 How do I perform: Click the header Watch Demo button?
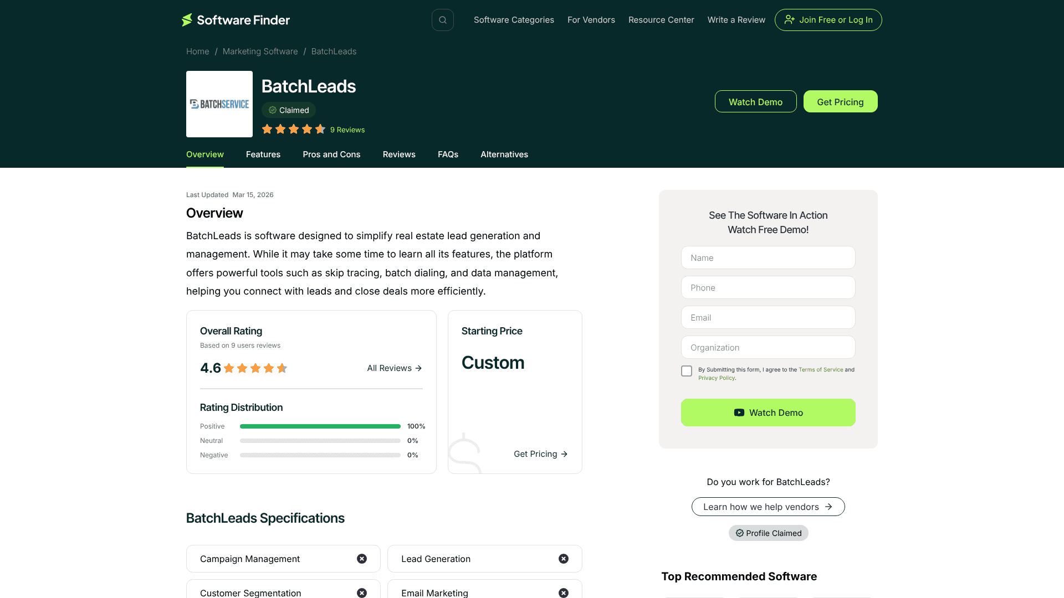pos(756,101)
